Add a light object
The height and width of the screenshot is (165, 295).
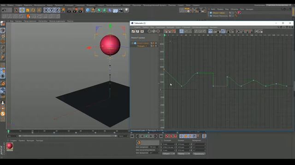127,10
